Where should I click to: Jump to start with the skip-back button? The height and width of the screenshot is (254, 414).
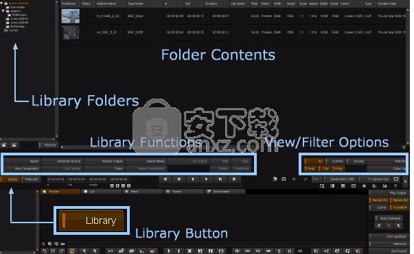click(179, 179)
